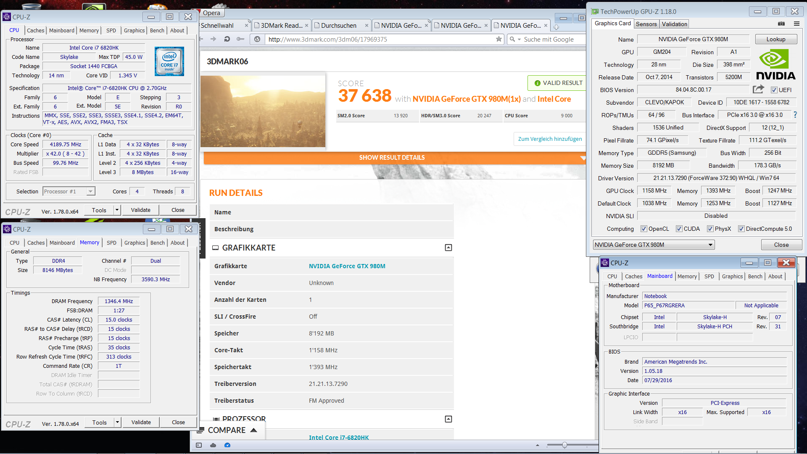
Task: Close the Schnellwahl tab
Action: click(x=246, y=26)
